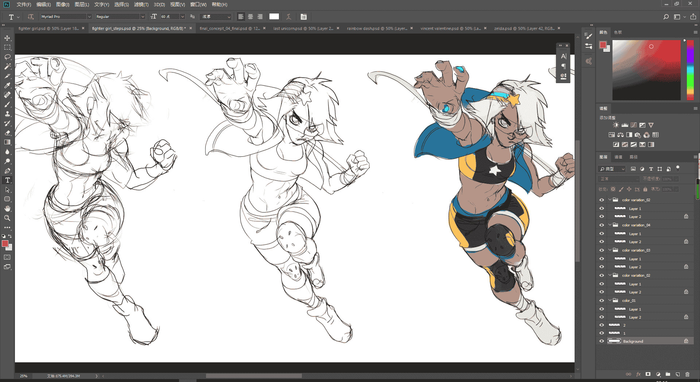
Task: Collapse the color variation_04 group
Action: (x=610, y=225)
